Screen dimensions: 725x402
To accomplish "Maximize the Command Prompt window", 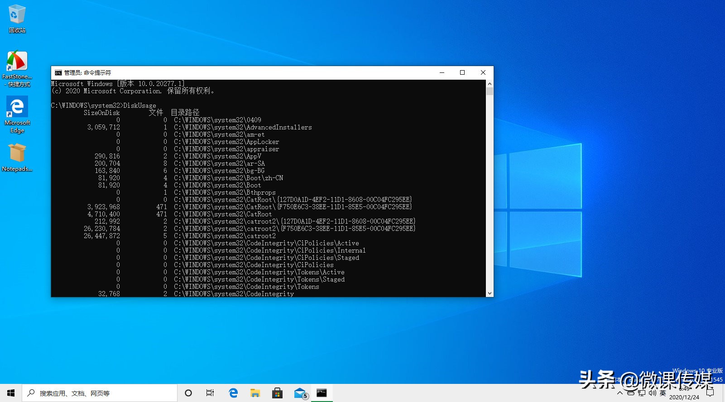I will [x=462, y=72].
